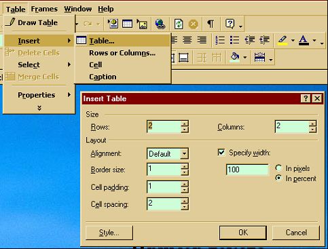Expand the Table menu via double chevron
Viewport: 328px width, 249px height.
(x=39, y=108)
